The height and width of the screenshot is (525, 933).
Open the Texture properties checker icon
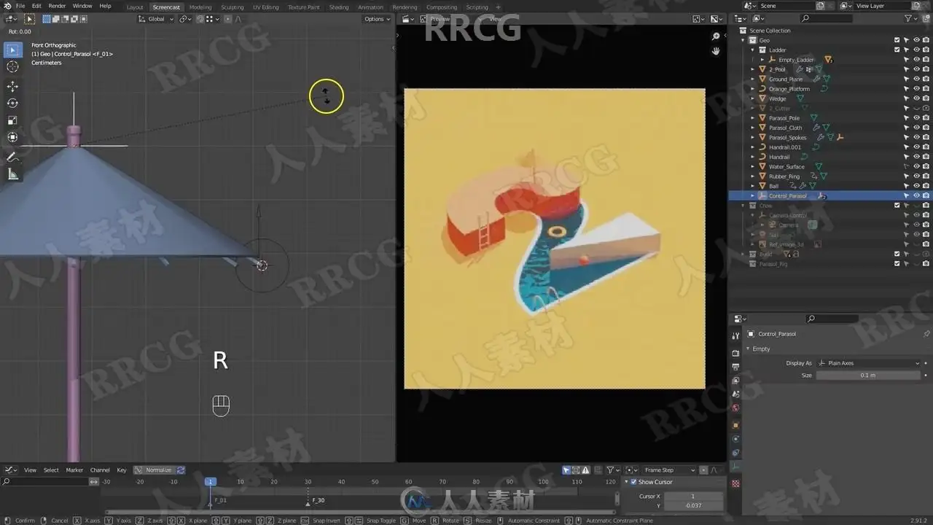pos(735,483)
